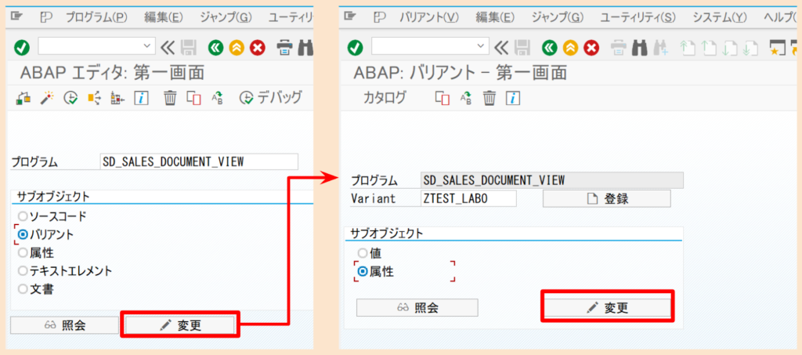The height and width of the screenshot is (355, 802).
Task: Open ユーティリティ(S) menu in Variant window
Action: [638, 17]
